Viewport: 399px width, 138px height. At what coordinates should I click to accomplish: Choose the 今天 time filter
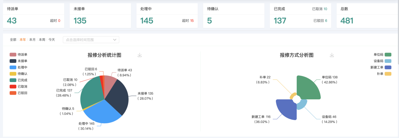(x=52, y=40)
